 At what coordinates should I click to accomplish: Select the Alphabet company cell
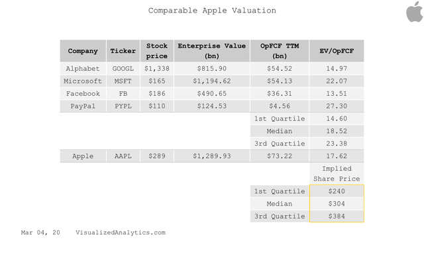(83, 69)
